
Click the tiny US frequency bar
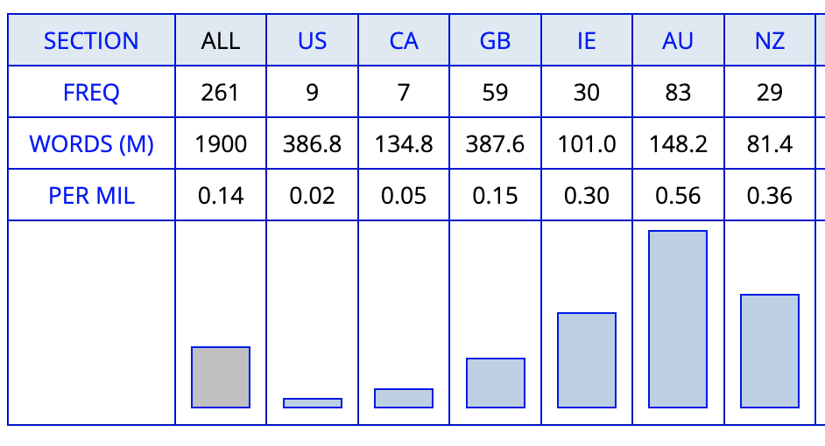313,403
